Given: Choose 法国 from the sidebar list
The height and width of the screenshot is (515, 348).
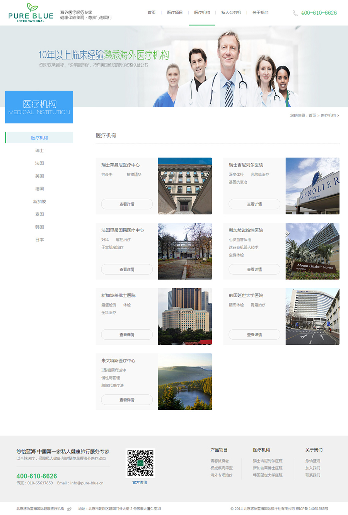Looking at the screenshot, I should 39,163.
